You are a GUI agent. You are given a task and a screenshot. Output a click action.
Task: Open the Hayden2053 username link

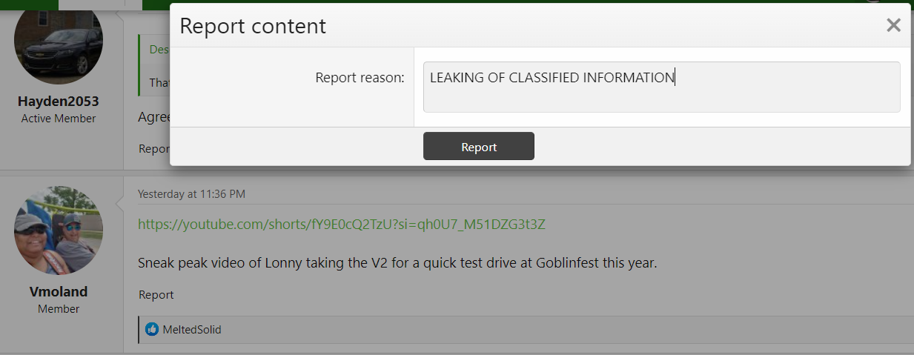(59, 101)
